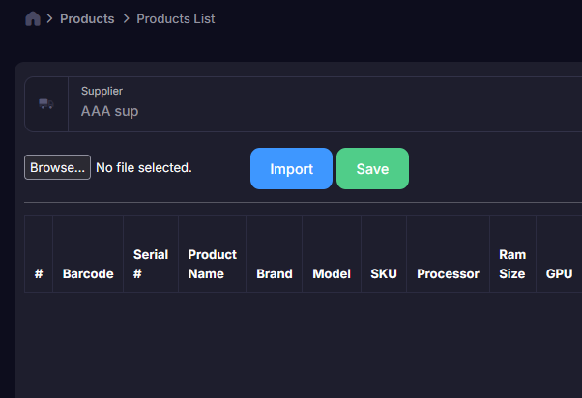The image size is (582, 398).
Task: Open the Products breadcrumb link
Action: 87,18
